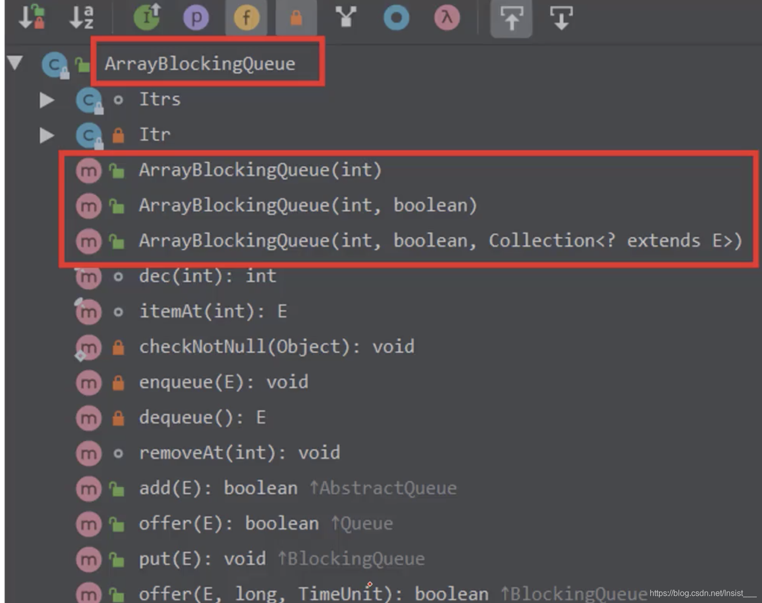Click ↑Queue inherited label
Image resolution: width=762 pixels, height=603 pixels.
[x=362, y=524]
